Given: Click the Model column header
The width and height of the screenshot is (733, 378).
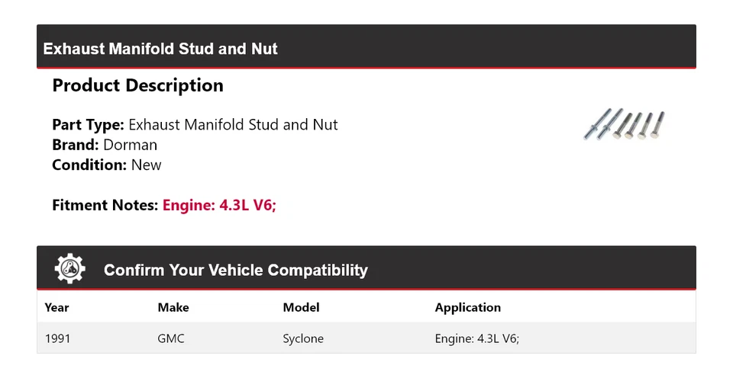Looking at the screenshot, I should point(301,308).
